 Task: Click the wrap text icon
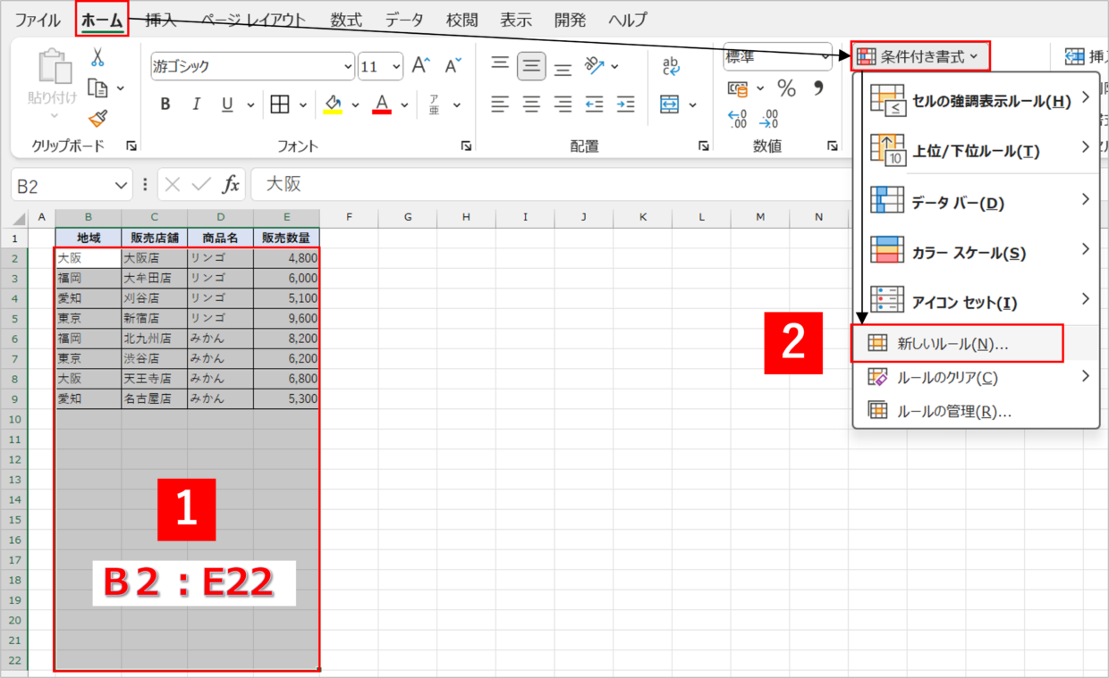(x=671, y=66)
